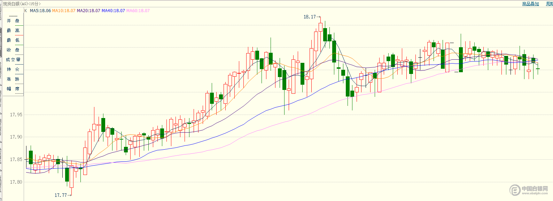Select the MA5:18.06 indicator label
553x201 pixels.
(x=40, y=11)
